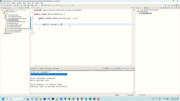Image resolution: width=180 pixels, height=101 pixels.
Task: Click the New file toolbar icon
Action: pos(1,5)
